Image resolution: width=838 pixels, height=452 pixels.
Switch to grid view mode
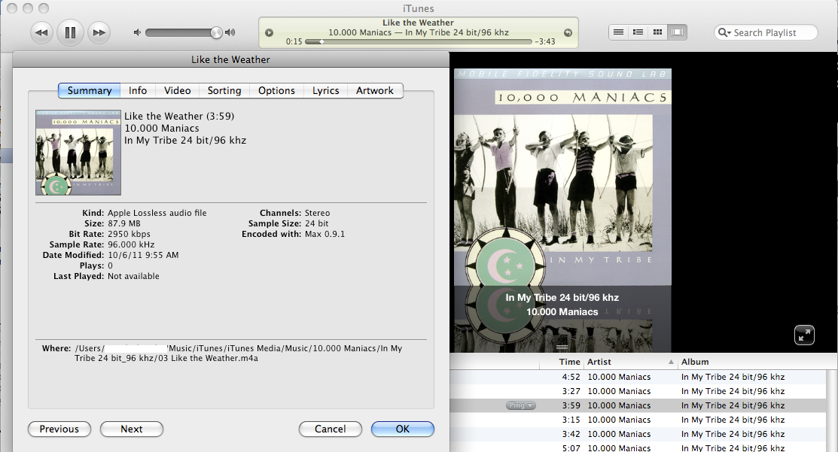tap(657, 32)
